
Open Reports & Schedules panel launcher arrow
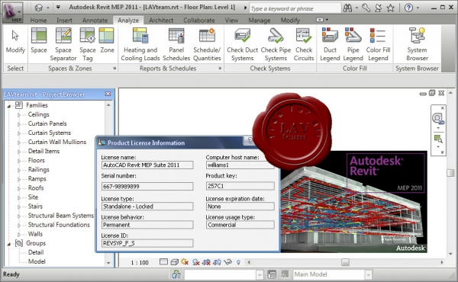pyautogui.click(x=220, y=69)
